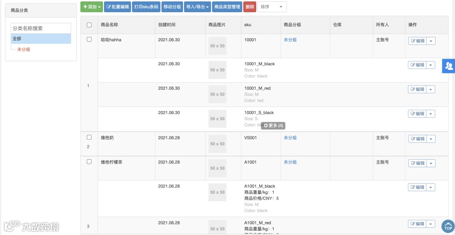
Task: Open the 导入/导出 import/export dropdown
Action: [x=197, y=7]
